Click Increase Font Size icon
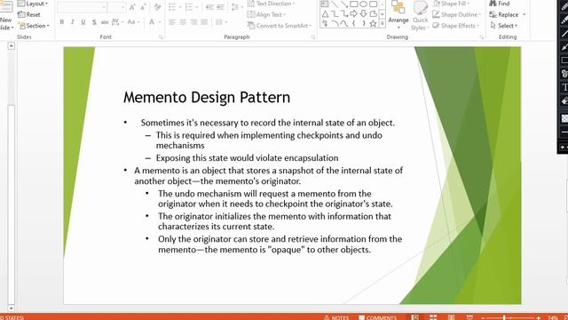568x320 pixels. click(132, 7)
